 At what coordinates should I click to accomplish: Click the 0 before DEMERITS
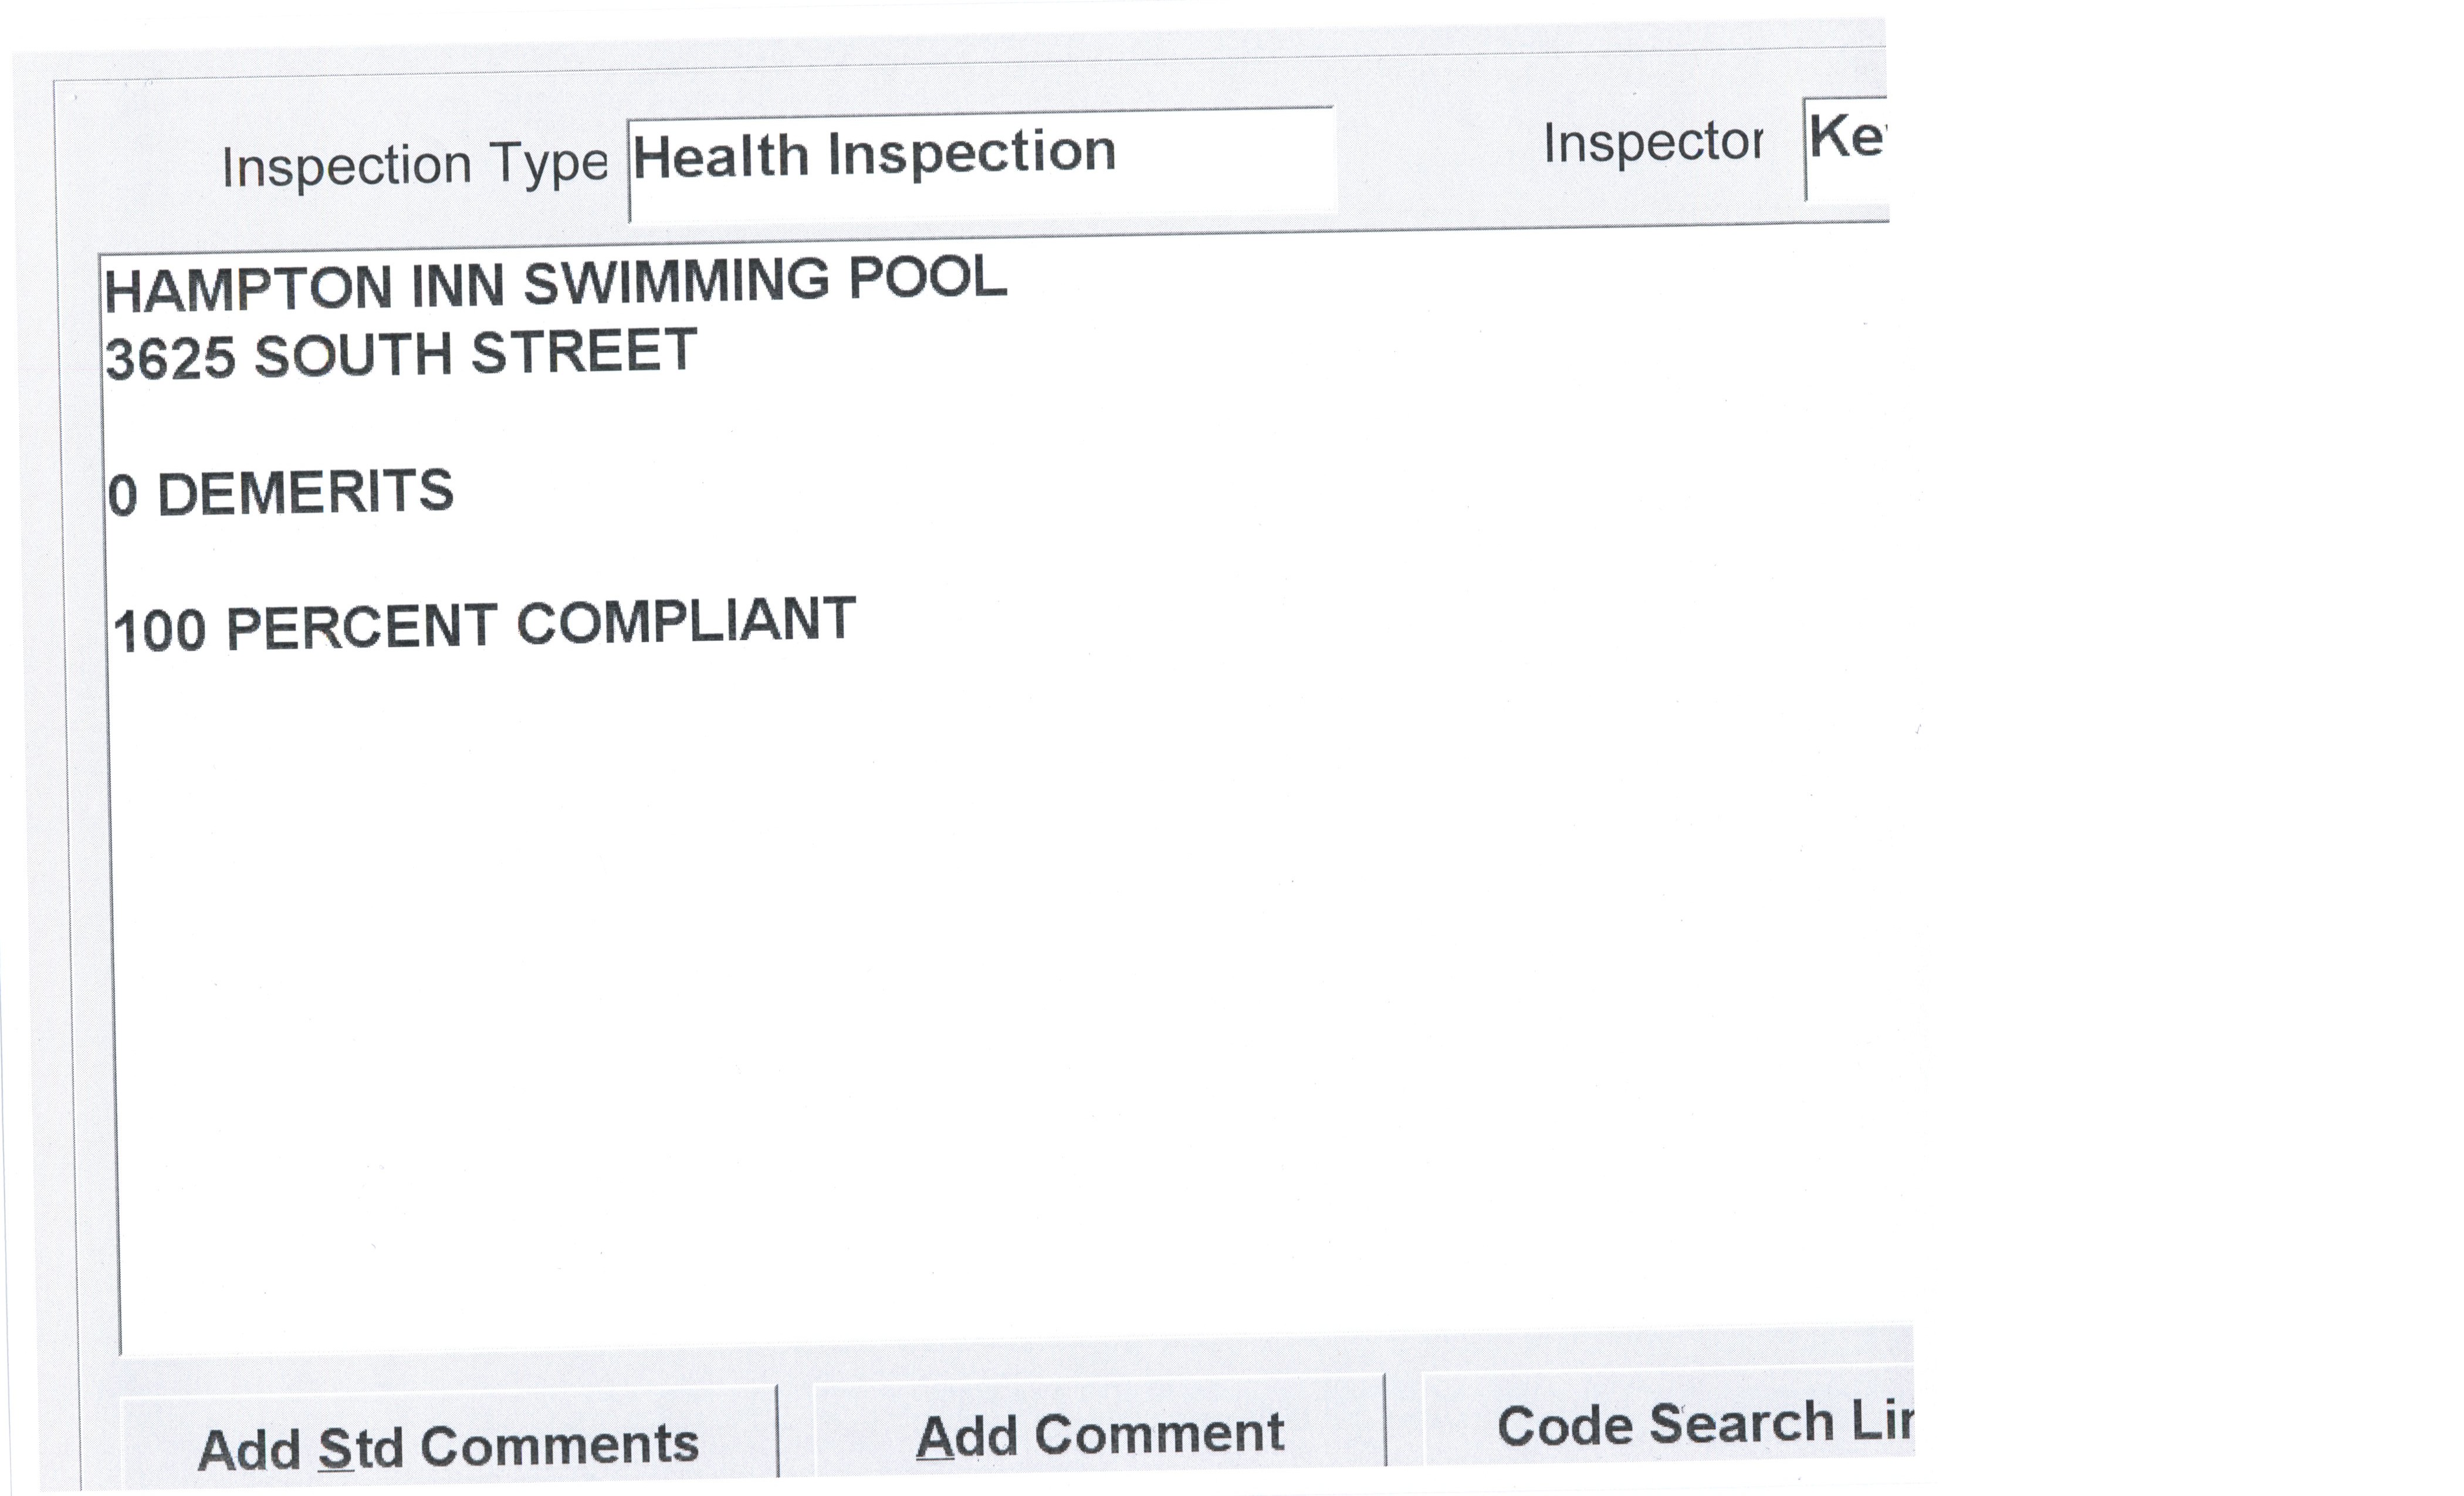tap(122, 497)
